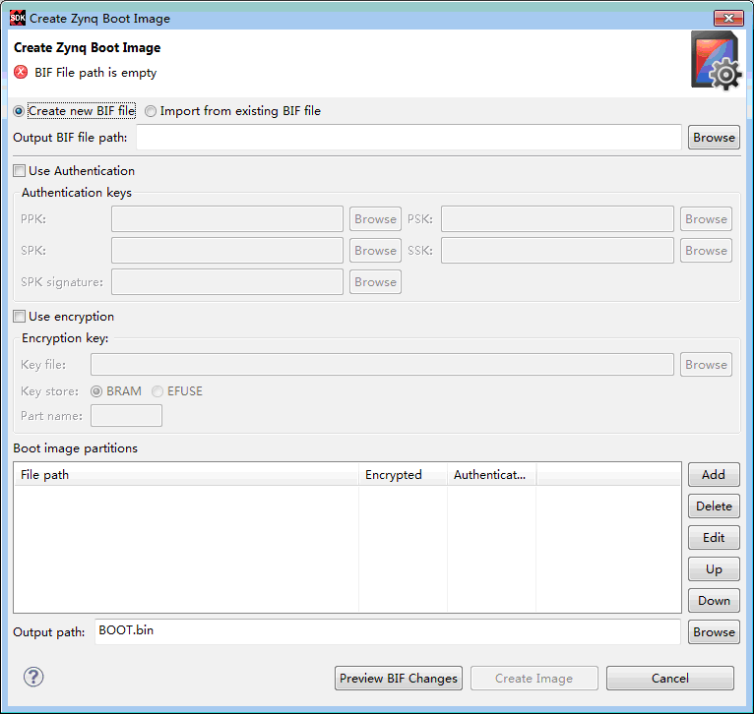Edit the selected partition
The width and height of the screenshot is (754, 714).
click(714, 538)
